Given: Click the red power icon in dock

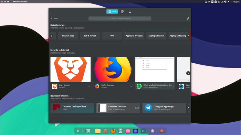Looking at the screenshot, I should pyautogui.click(x=162, y=131).
